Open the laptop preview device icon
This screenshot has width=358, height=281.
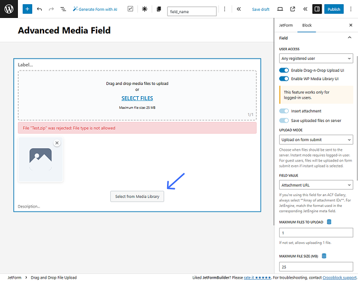280,9
